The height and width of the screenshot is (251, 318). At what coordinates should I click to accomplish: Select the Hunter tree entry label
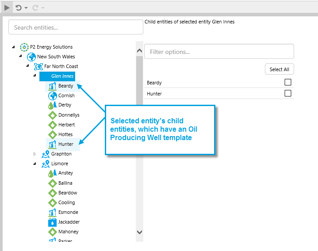66,144
